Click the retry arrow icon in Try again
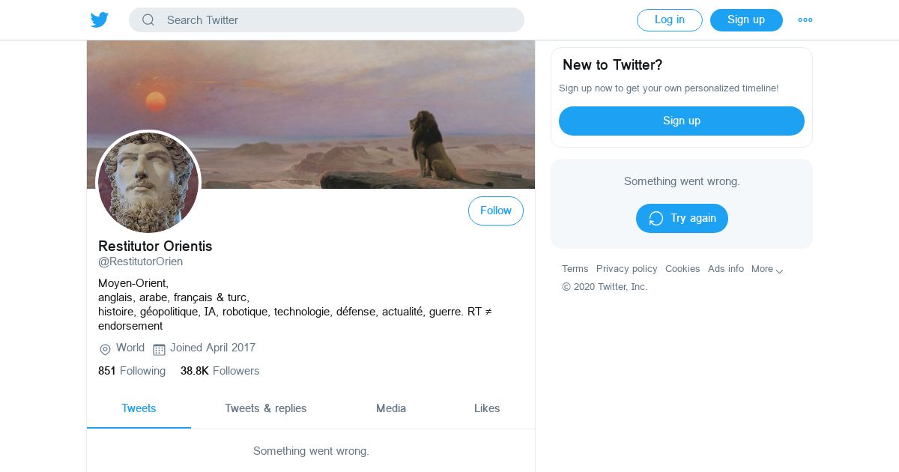899x472 pixels. click(x=656, y=219)
